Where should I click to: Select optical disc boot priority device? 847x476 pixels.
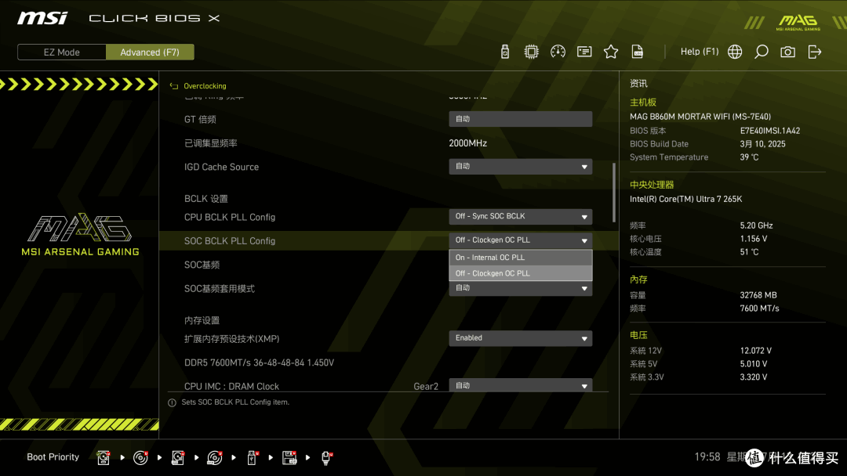click(140, 458)
